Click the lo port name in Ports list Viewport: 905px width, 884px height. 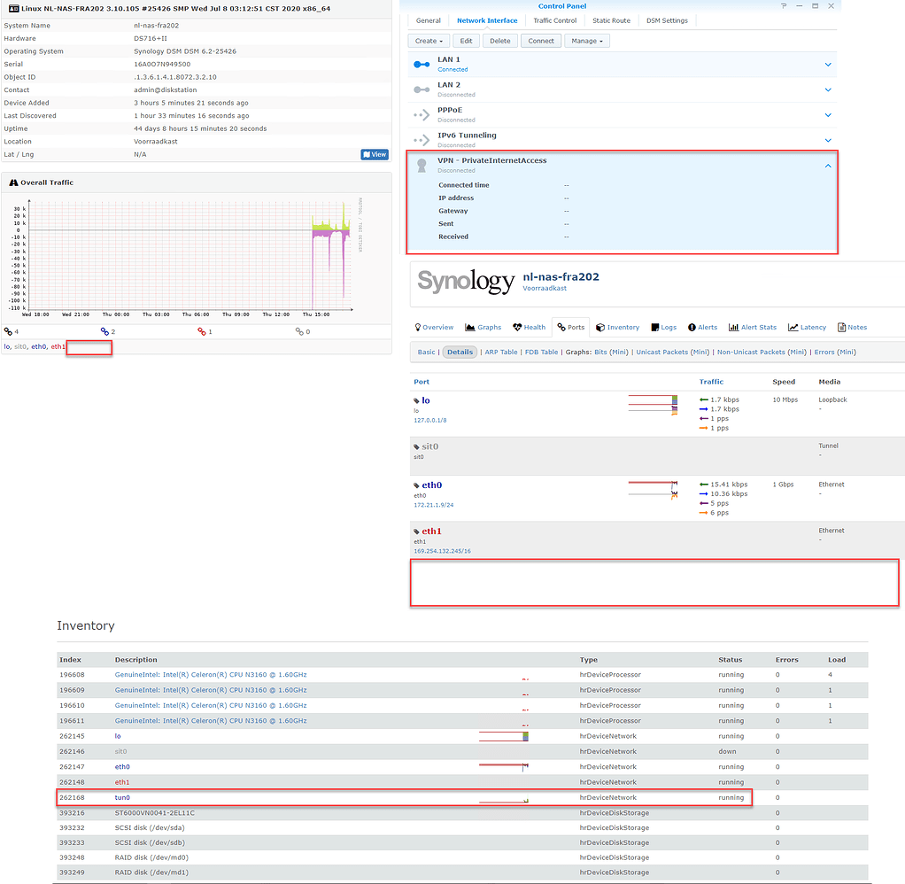pyautogui.click(x=426, y=400)
